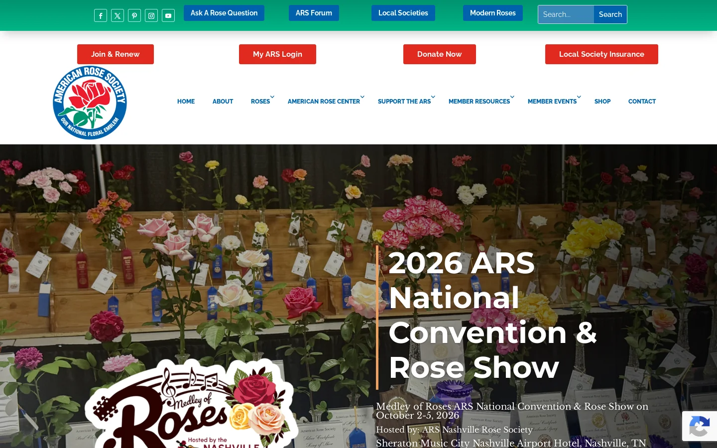Click the Local Societies button
Screen dimensions: 717x448
403,13
